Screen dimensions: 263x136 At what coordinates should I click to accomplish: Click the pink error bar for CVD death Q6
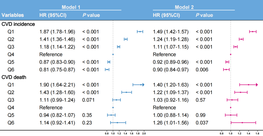tap(243, 123)
